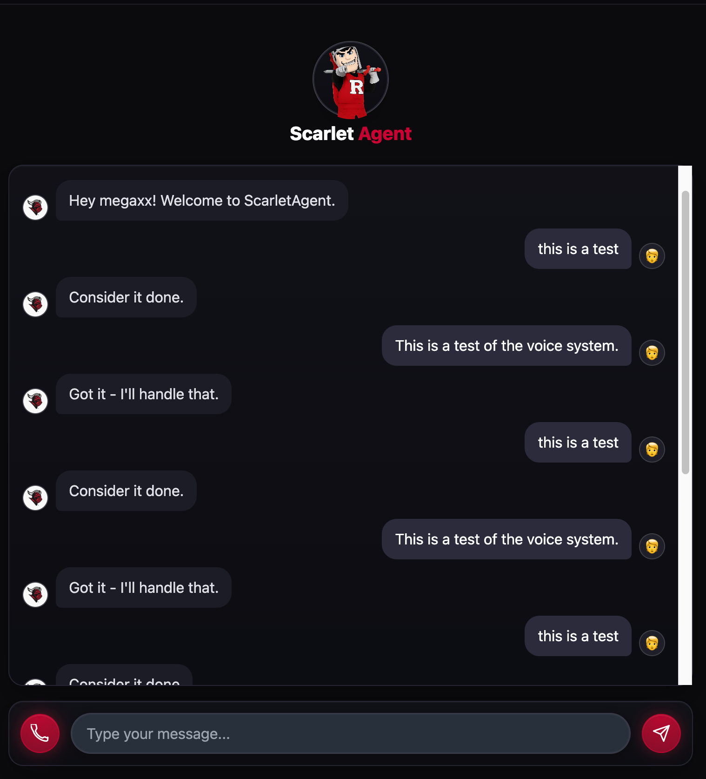Image resolution: width=706 pixels, height=779 pixels.
Task: Click the second 'Got it - I'll handle that.' bubble
Action: pyautogui.click(x=144, y=588)
